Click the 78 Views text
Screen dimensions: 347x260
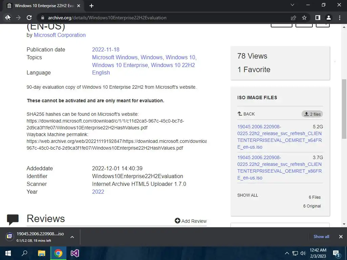pos(252,56)
